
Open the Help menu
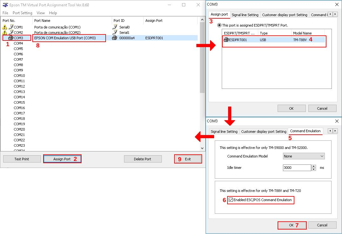coord(53,13)
